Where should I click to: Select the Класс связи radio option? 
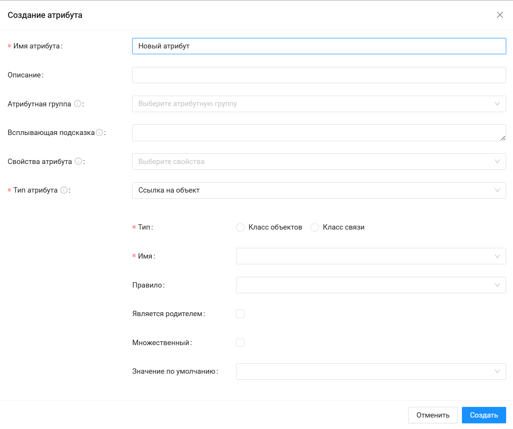point(315,228)
